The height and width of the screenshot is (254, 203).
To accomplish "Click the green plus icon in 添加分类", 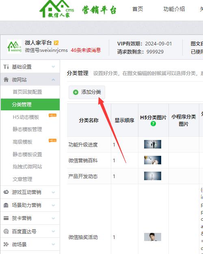I will click(76, 92).
